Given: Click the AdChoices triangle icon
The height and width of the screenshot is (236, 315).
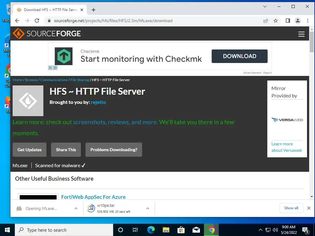Looking at the screenshot, I should tap(55, 68).
